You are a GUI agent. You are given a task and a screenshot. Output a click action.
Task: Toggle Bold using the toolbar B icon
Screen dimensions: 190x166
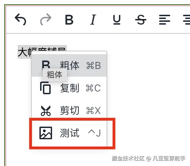tap(69, 20)
